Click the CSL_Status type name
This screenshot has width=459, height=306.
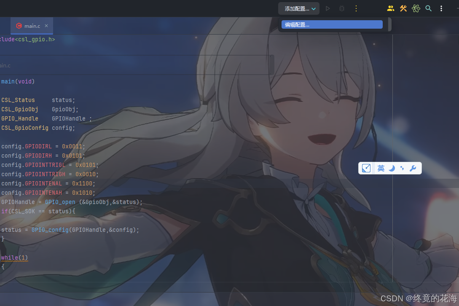(18, 100)
